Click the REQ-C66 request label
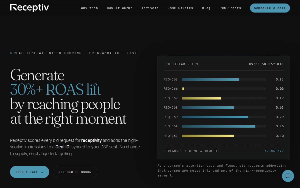 170,89
